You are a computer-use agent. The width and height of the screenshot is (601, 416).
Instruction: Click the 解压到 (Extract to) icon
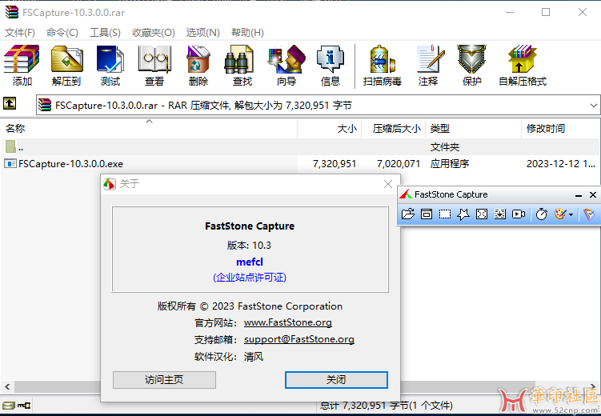[x=66, y=65]
